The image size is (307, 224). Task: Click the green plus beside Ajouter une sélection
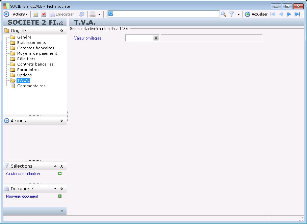point(60,173)
